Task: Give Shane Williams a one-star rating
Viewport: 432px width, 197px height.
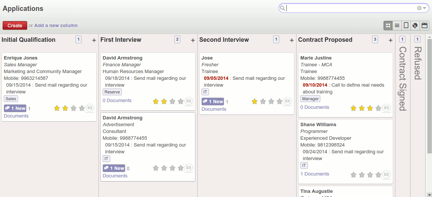Action: tap(354, 175)
